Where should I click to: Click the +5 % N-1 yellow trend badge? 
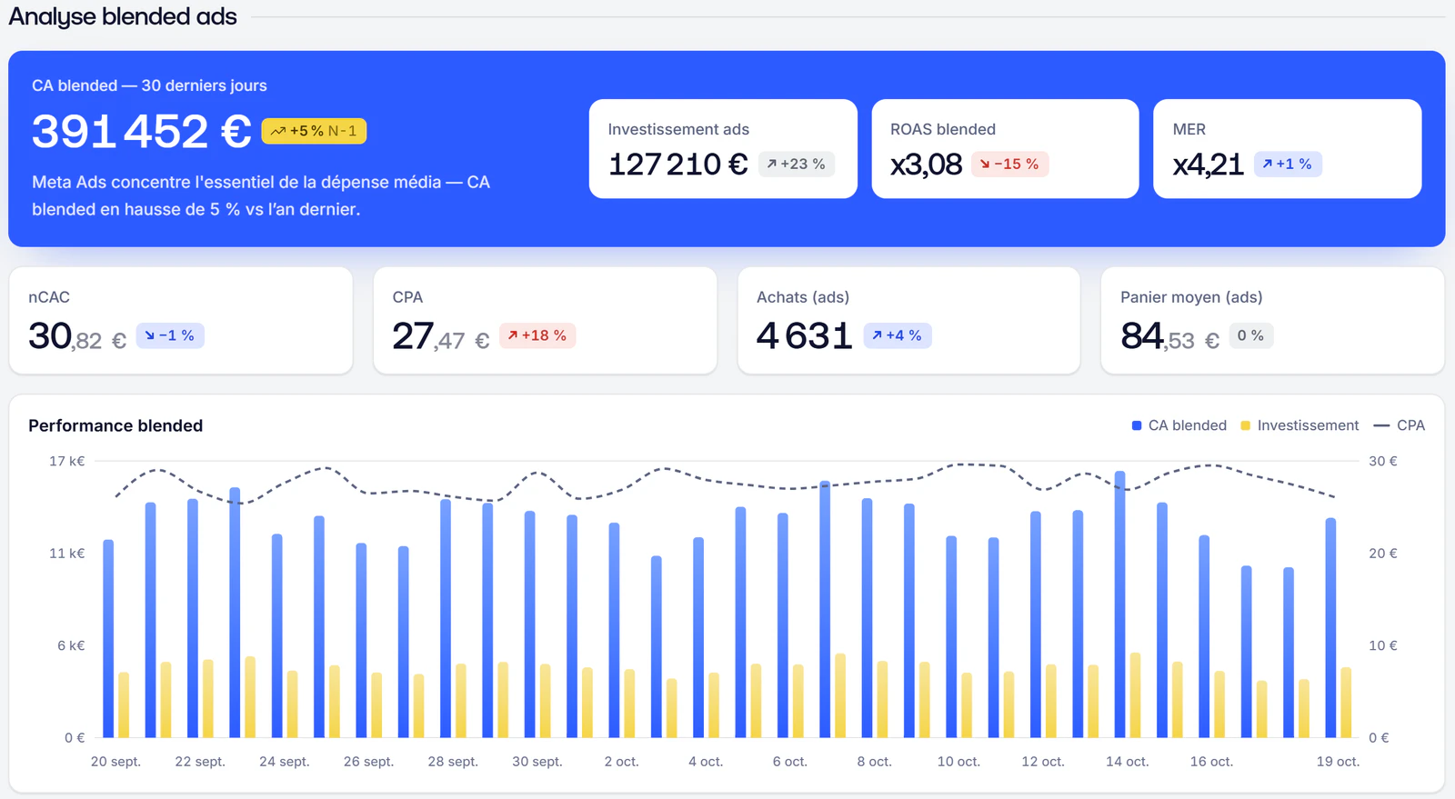click(x=314, y=131)
